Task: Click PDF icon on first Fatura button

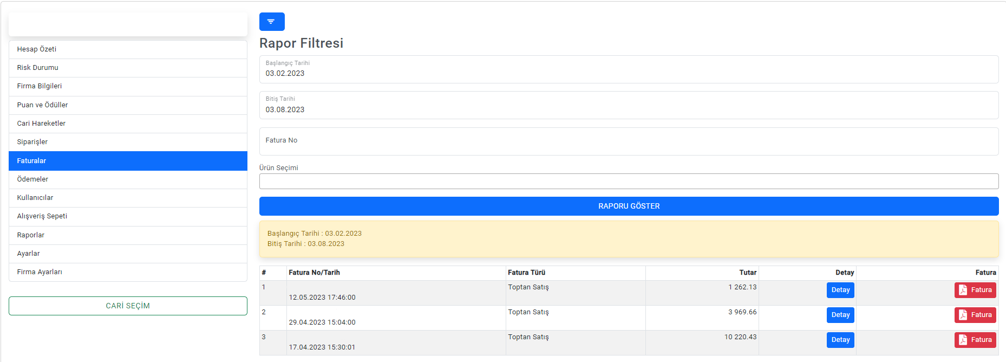Action: [x=963, y=290]
